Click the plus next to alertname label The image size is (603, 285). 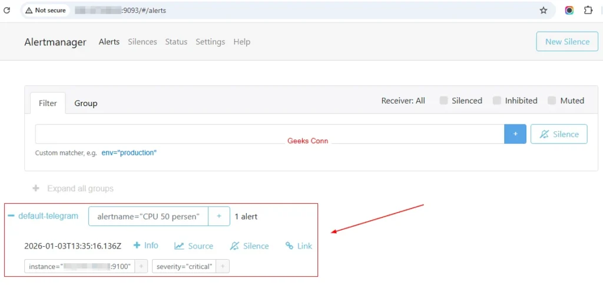(x=219, y=217)
